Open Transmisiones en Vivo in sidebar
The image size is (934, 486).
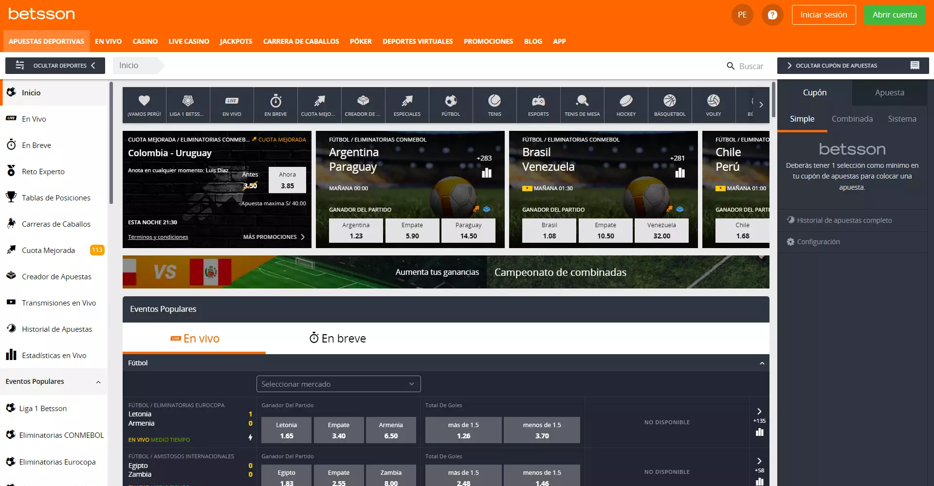54,303
